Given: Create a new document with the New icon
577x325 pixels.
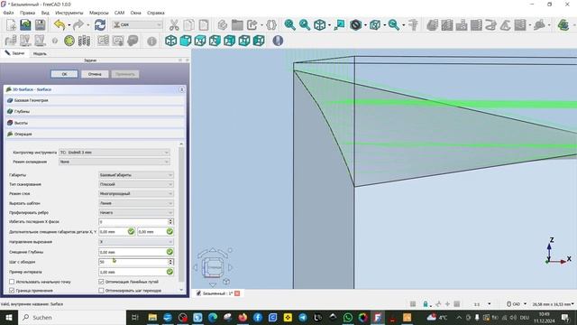Looking at the screenshot, I should point(11,25).
